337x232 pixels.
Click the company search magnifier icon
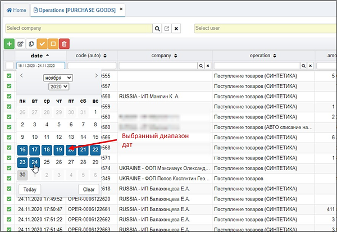[x=157, y=29]
